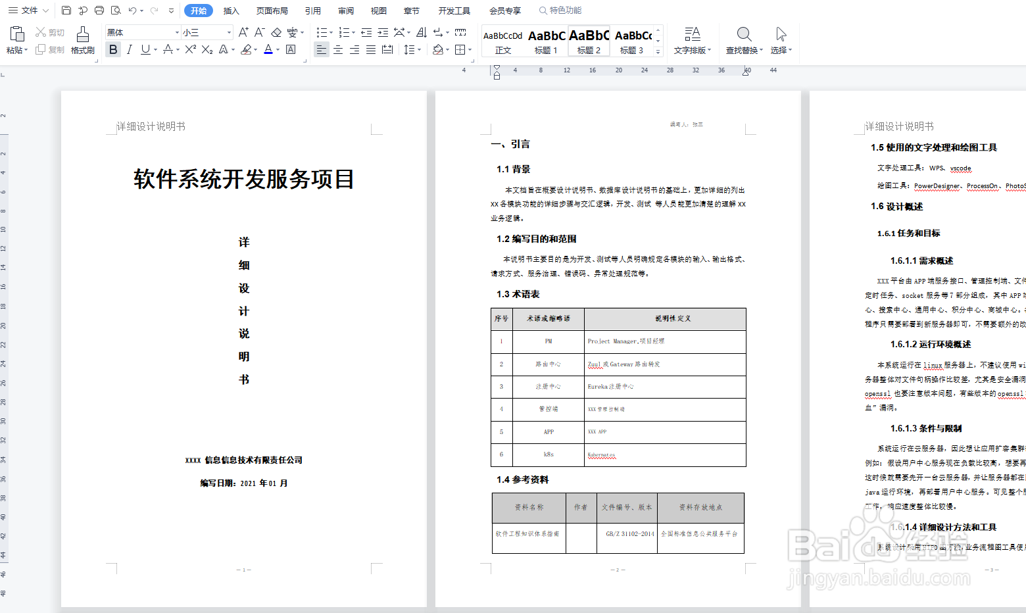Click font color red A swatch
1026x613 pixels.
pos(268,49)
